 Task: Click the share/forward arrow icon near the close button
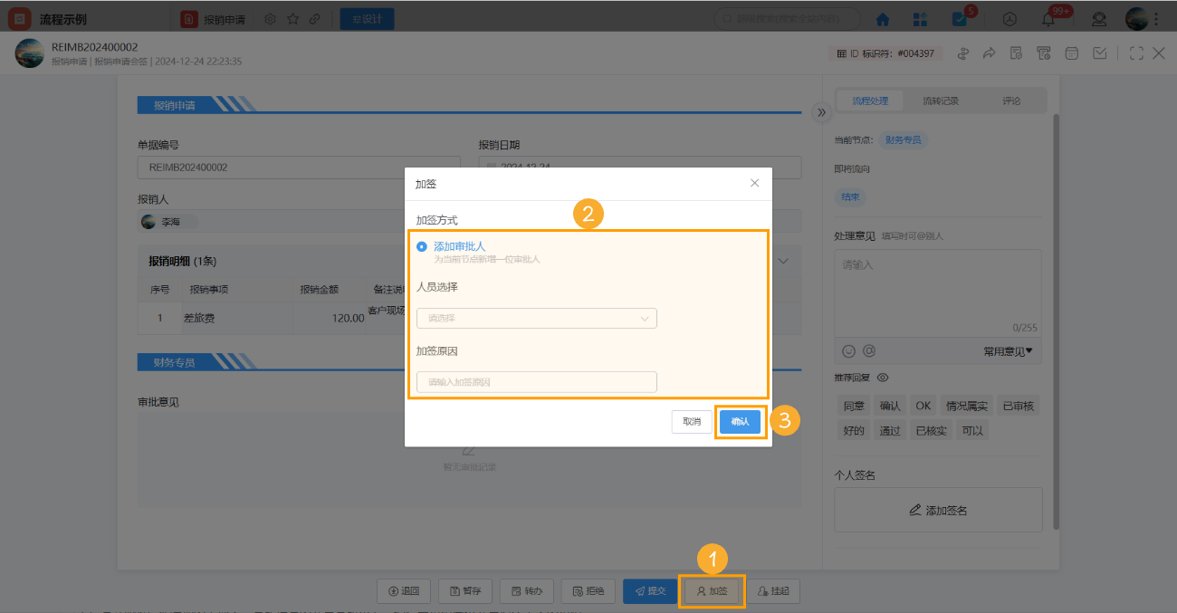[x=989, y=53]
